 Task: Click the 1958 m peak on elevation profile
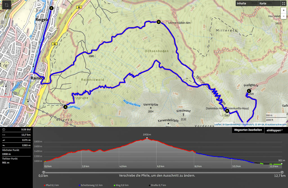pos(147,138)
